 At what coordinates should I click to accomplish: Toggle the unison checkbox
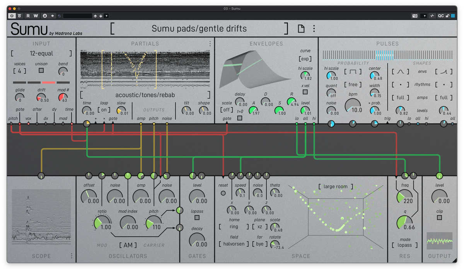coord(41,70)
